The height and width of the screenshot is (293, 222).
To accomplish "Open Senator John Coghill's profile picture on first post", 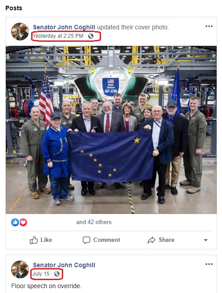I will [20, 32].
